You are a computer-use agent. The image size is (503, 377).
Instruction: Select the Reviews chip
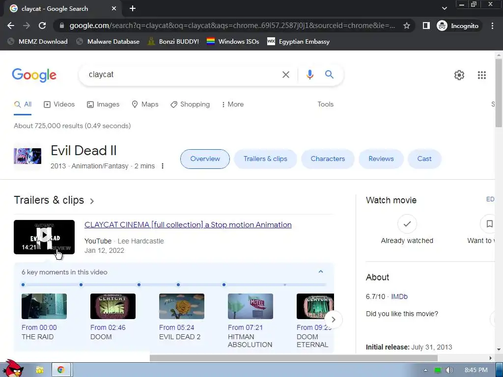click(381, 159)
